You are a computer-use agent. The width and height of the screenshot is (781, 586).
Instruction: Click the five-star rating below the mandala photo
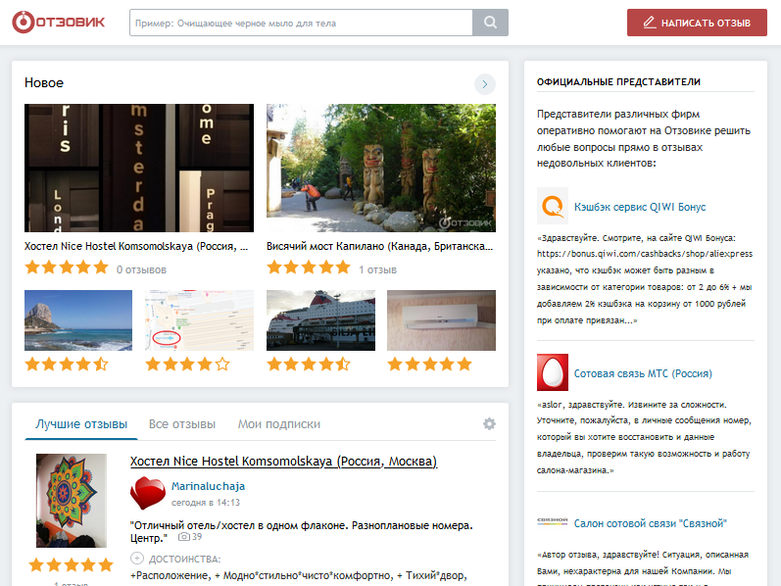click(72, 565)
